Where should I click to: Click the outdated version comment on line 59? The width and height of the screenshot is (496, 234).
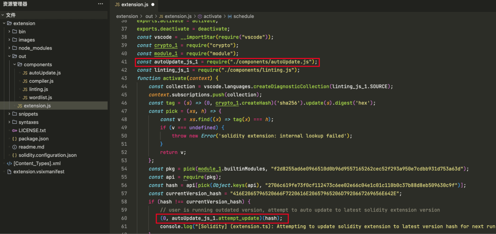(x=300, y=210)
